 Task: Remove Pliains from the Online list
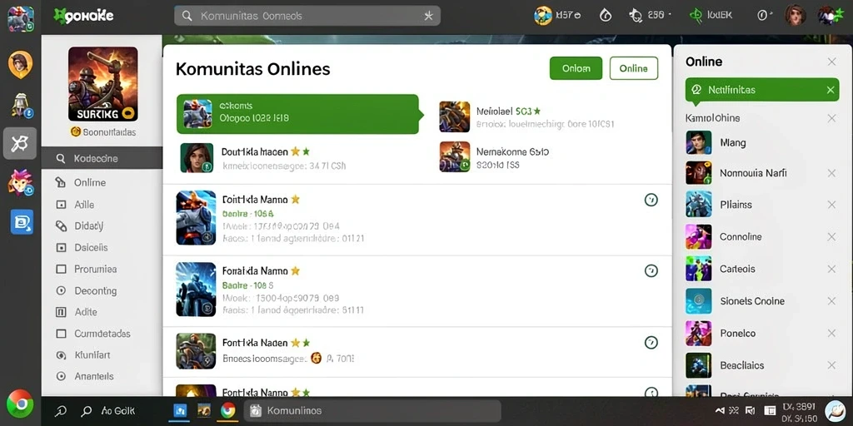831,205
